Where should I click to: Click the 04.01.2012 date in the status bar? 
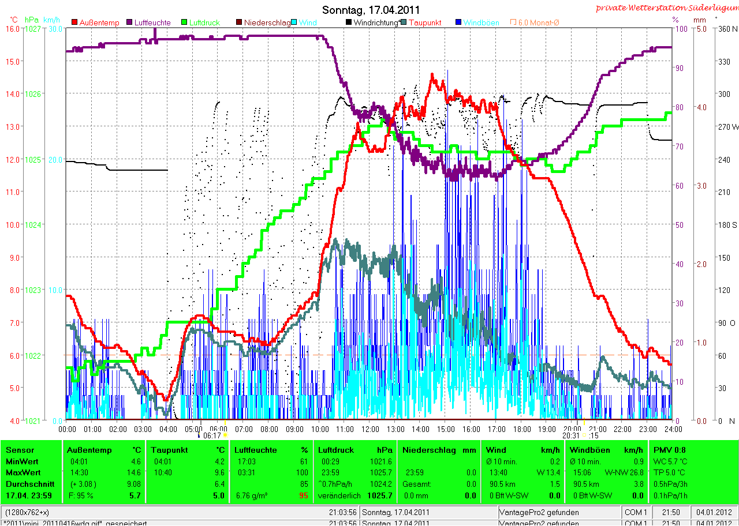click(714, 512)
